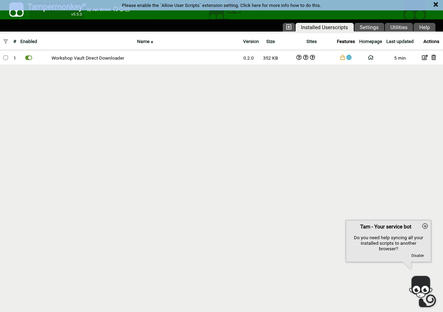Click the orange padlock feature icon
The height and width of the screenshot is (312, 443).
coord(343,58)
